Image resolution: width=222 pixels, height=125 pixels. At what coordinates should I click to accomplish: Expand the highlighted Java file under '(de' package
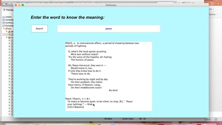pyautogui.click(x=9, y=35)
